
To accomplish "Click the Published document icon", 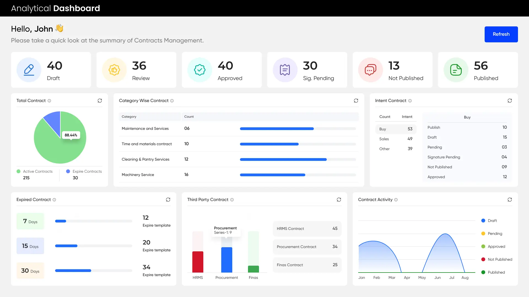I will (456, 70).
